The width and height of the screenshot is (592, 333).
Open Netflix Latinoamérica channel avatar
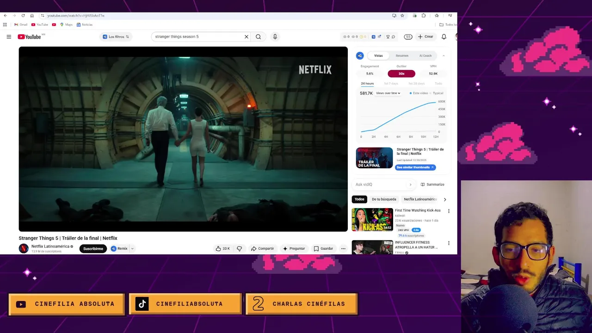coord(24,248)
